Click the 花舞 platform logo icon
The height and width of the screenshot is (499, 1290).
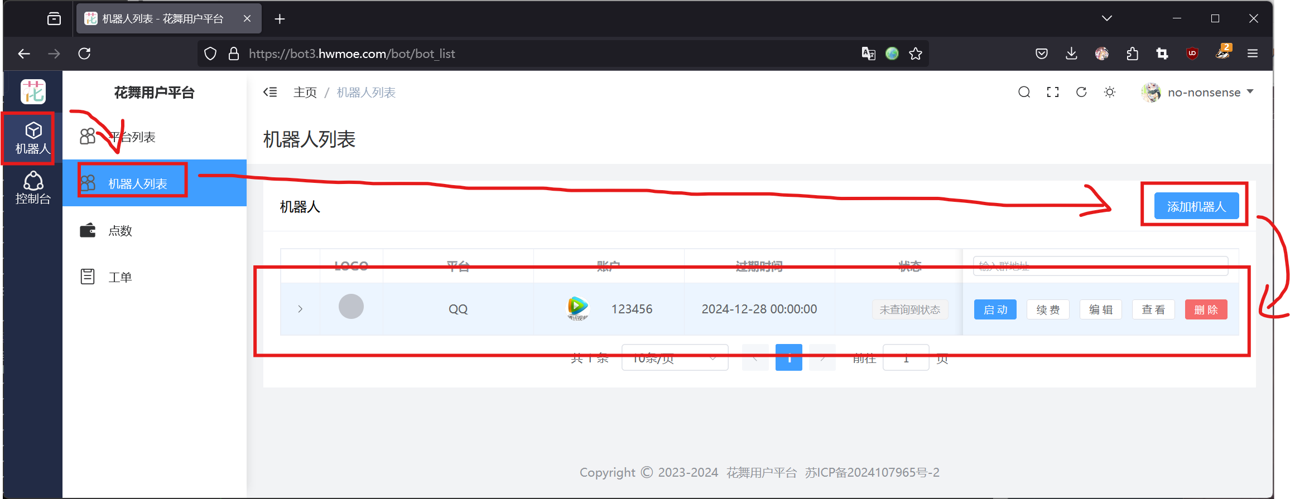click(x=33, y=92)
